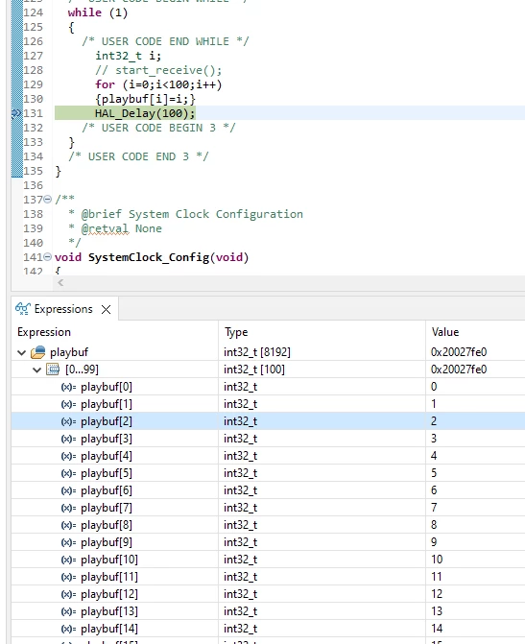
Task: Click the HAL_Delay(100) line in the editor
Action: [x=145, y=113]
